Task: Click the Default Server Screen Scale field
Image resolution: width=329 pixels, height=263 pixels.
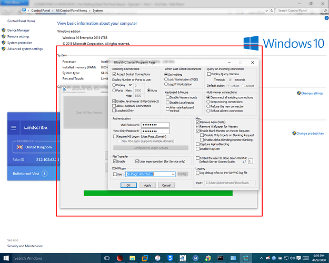Action: tap(251, 161)
